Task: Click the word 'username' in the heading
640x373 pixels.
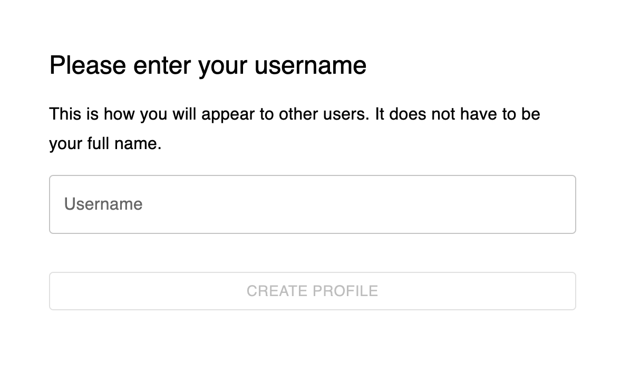Action: pyautogui.click(x=311, y=66)
